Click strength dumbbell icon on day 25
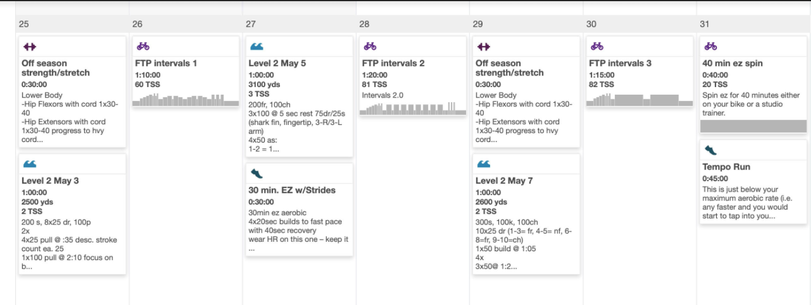The height and width of the screenshot is (305, 811). 29,47
